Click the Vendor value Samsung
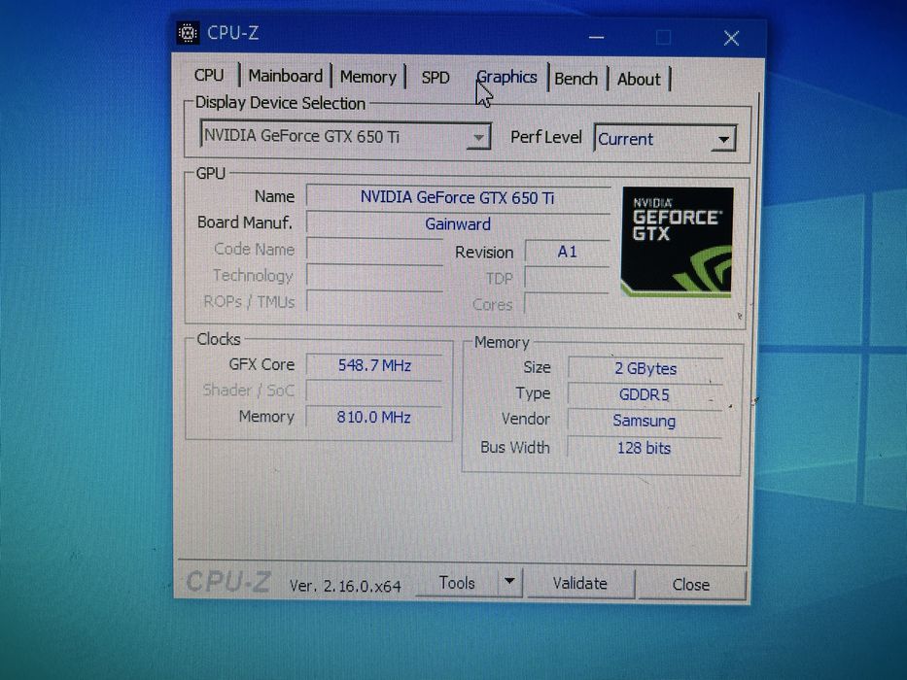 pyautogui.click(x=645, y=421)
